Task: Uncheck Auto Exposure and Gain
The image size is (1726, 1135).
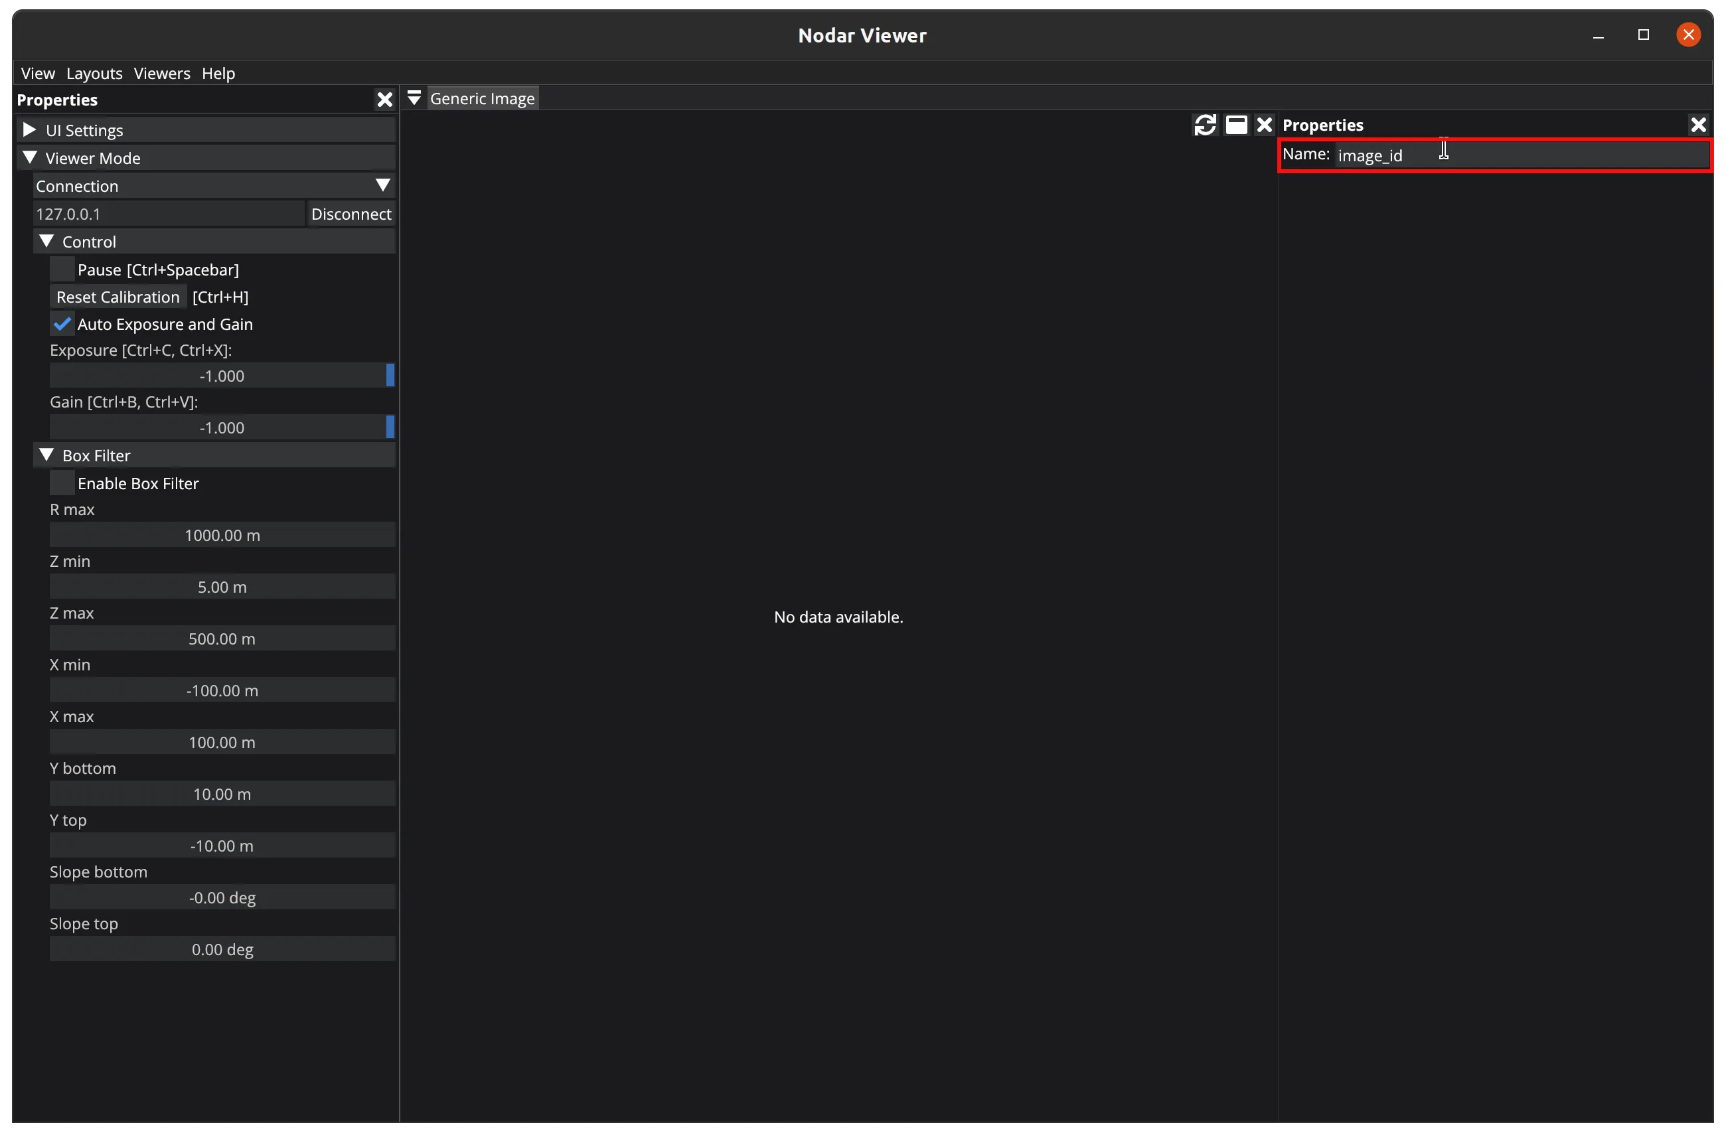Action: point(62,324)
